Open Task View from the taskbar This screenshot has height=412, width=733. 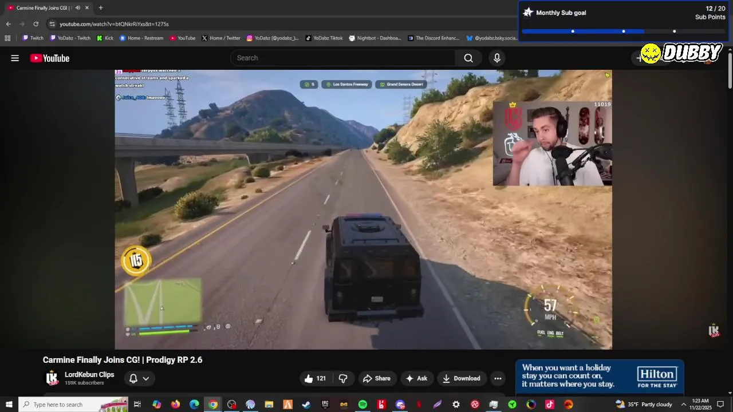137,405
